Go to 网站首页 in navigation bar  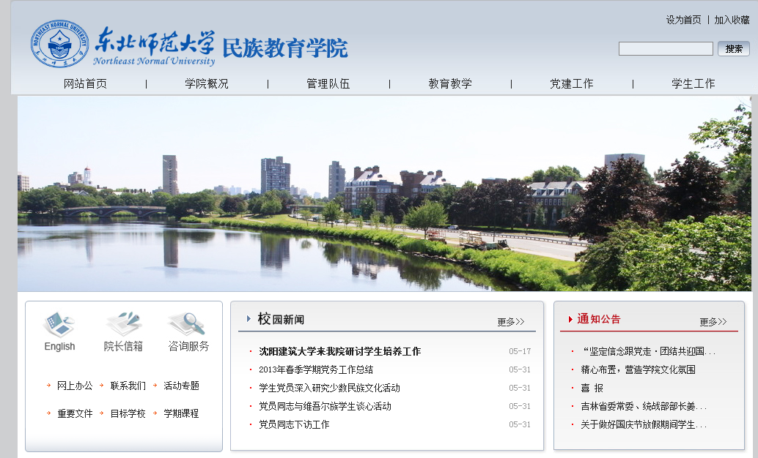(85, 83)
